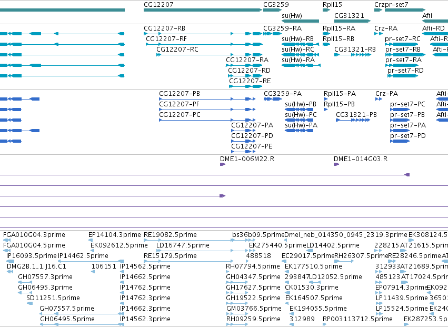The image size is (448, 327).
Task: Open BAC end label DME1-006M22.R
Action: [247, 159]
